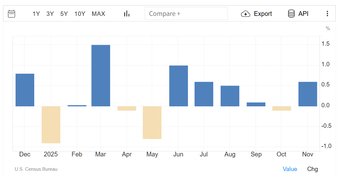
Task: Choose the 10Y time range
Action: click(80, 14)
